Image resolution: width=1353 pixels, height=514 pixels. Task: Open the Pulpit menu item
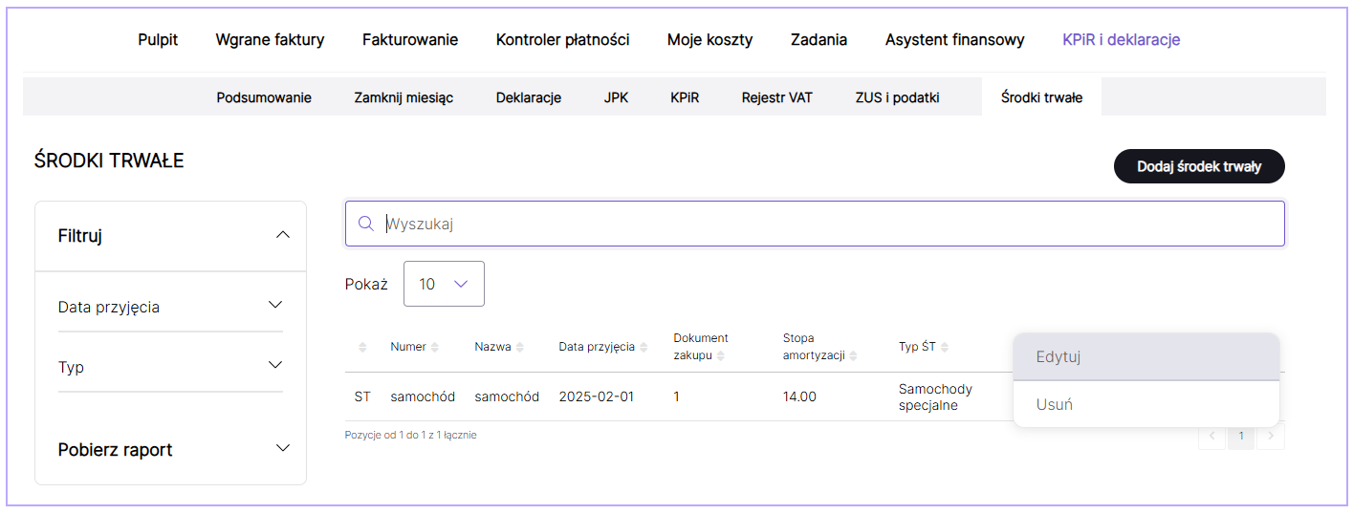click(x=158, y=40)
